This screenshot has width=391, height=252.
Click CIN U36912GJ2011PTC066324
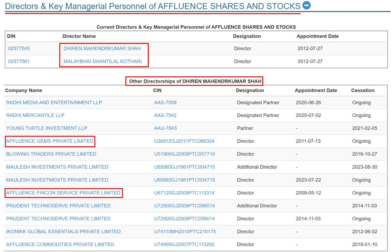click(184, 141)
